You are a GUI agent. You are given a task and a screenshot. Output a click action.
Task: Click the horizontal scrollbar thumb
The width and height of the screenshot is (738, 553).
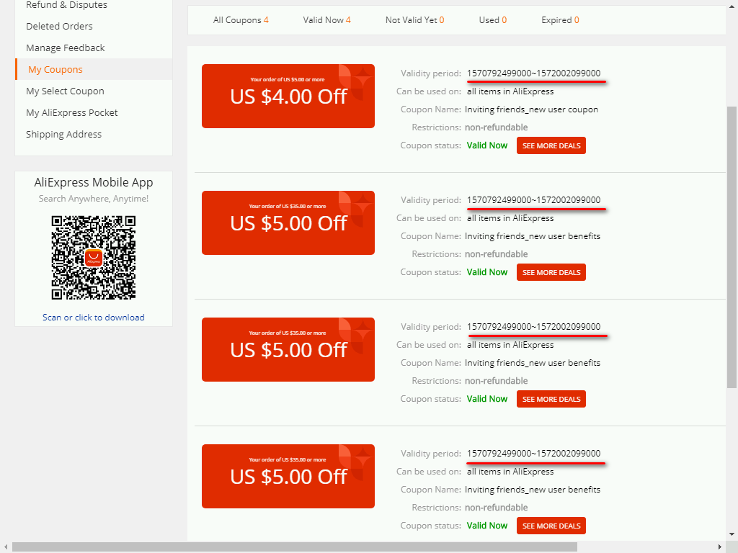pyautogui.click(x=295, y=547)
